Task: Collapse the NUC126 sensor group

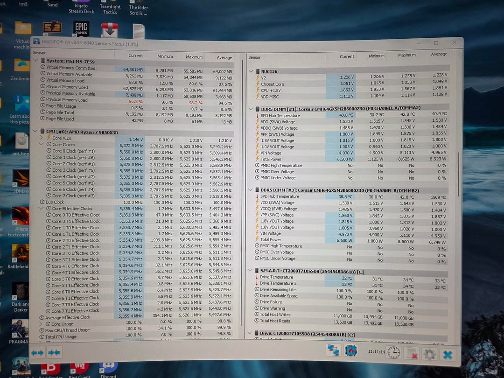Action: coord(251,71)
